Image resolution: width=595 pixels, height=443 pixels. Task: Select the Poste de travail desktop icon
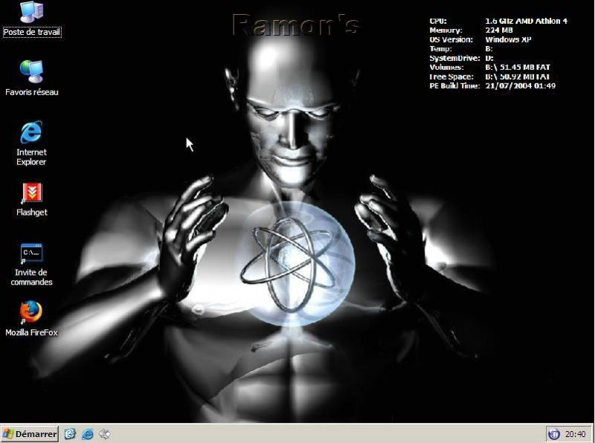[x=31, y=13]
